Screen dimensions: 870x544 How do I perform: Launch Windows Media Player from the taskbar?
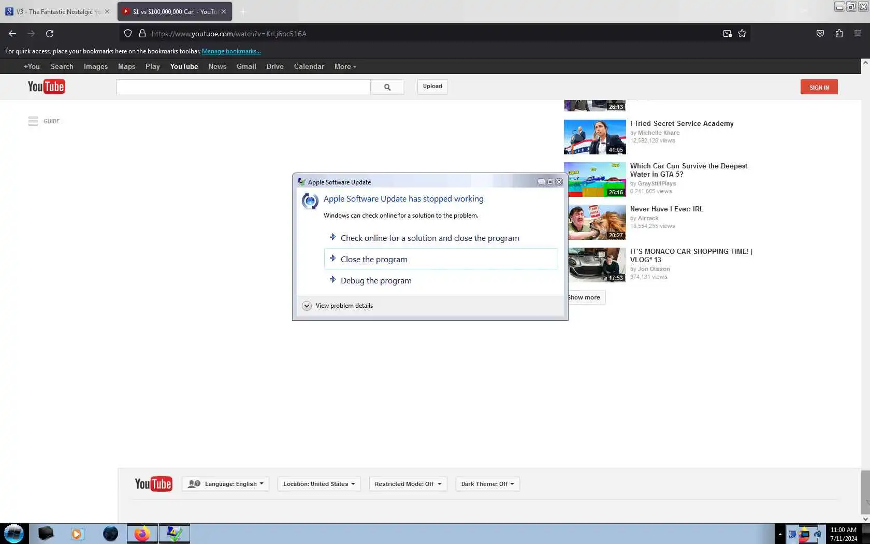(x=77, y=534)
